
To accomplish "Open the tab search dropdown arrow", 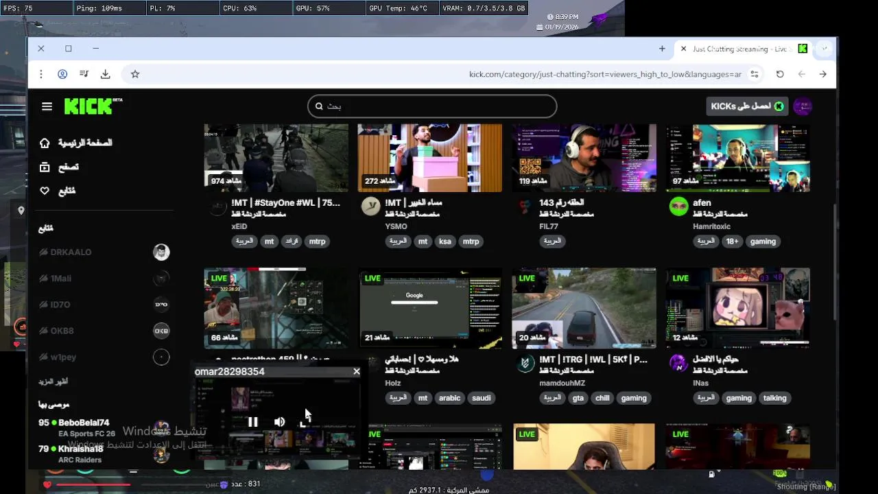I will tap(824, 49).
